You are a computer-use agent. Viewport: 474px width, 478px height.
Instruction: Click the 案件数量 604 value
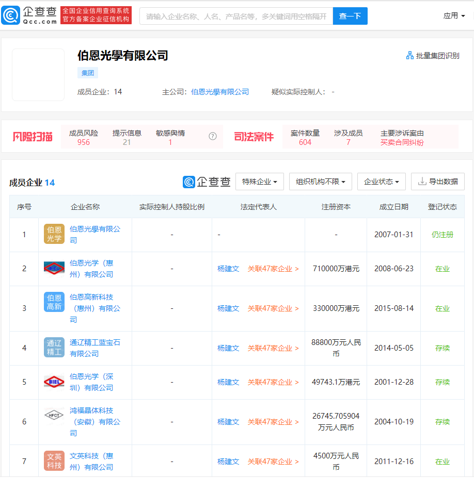coord(305,142)
